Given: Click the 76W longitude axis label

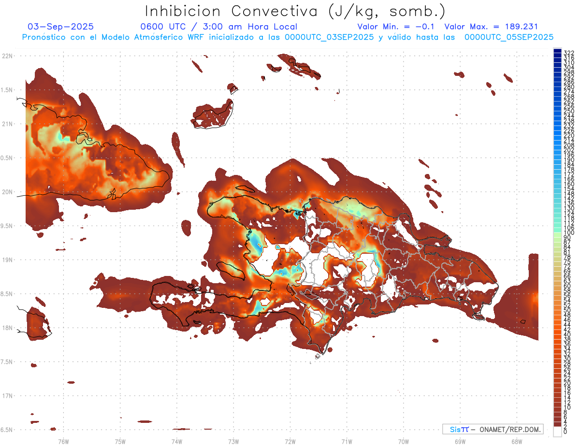Looking at the screenshot, I should point(63,441).
